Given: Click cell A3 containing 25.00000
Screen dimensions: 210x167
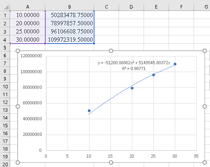Looking at the screenshot, I should (x=28, y=32).
